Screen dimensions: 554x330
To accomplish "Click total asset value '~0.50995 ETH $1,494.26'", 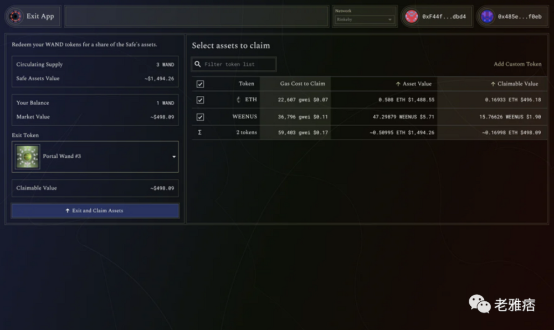I will 402,133.
